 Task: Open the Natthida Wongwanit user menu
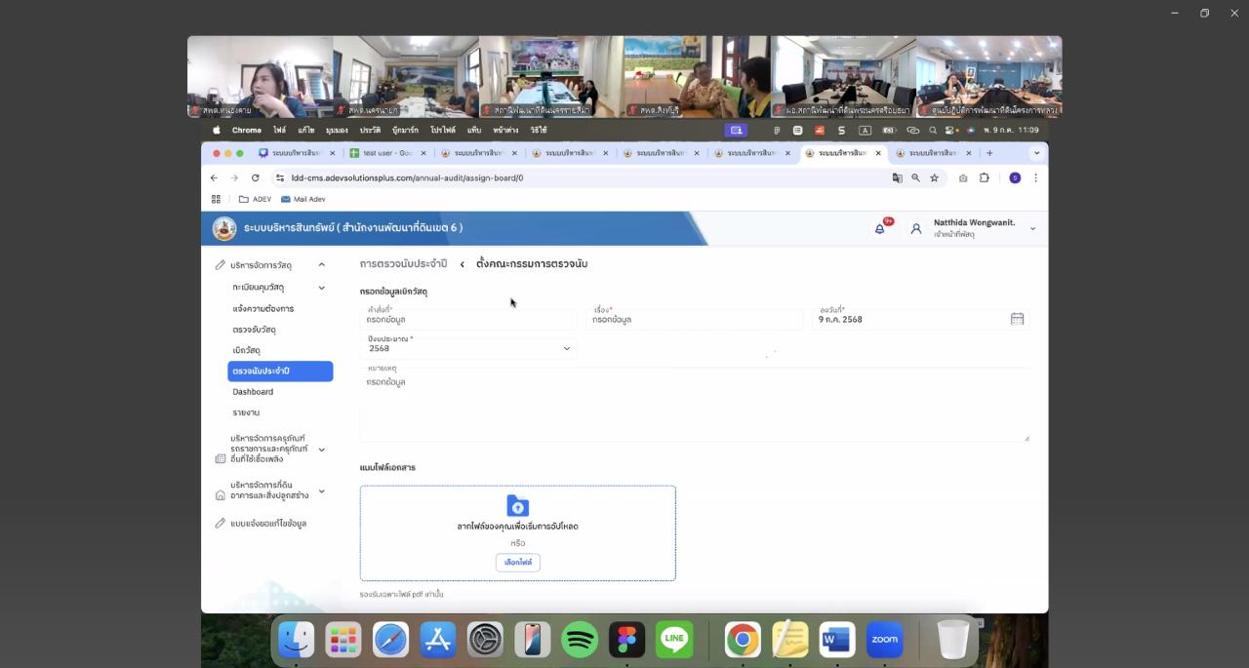pos(973,228)
